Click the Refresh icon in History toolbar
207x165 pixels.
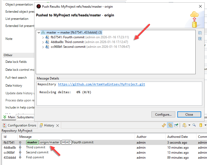164,125
